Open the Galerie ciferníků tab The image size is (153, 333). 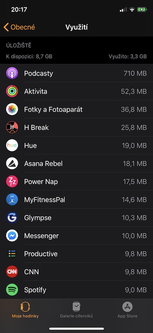pyautogui.click(x=76, y=310)
